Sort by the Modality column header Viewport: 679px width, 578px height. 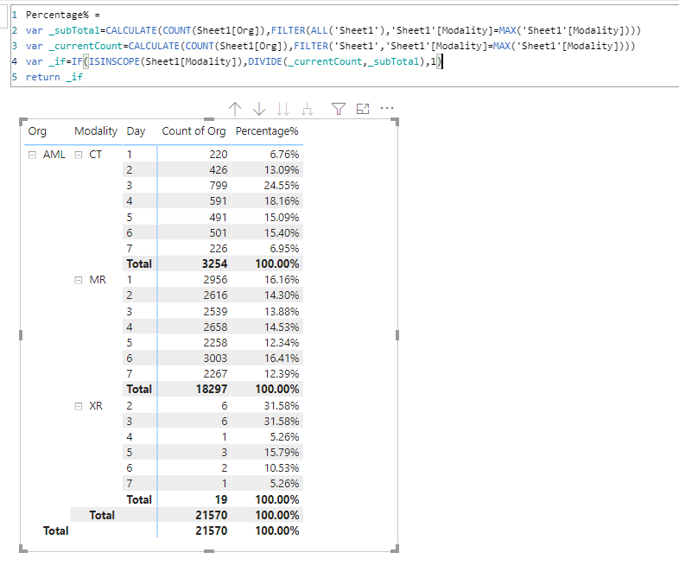tap(96, 131)
